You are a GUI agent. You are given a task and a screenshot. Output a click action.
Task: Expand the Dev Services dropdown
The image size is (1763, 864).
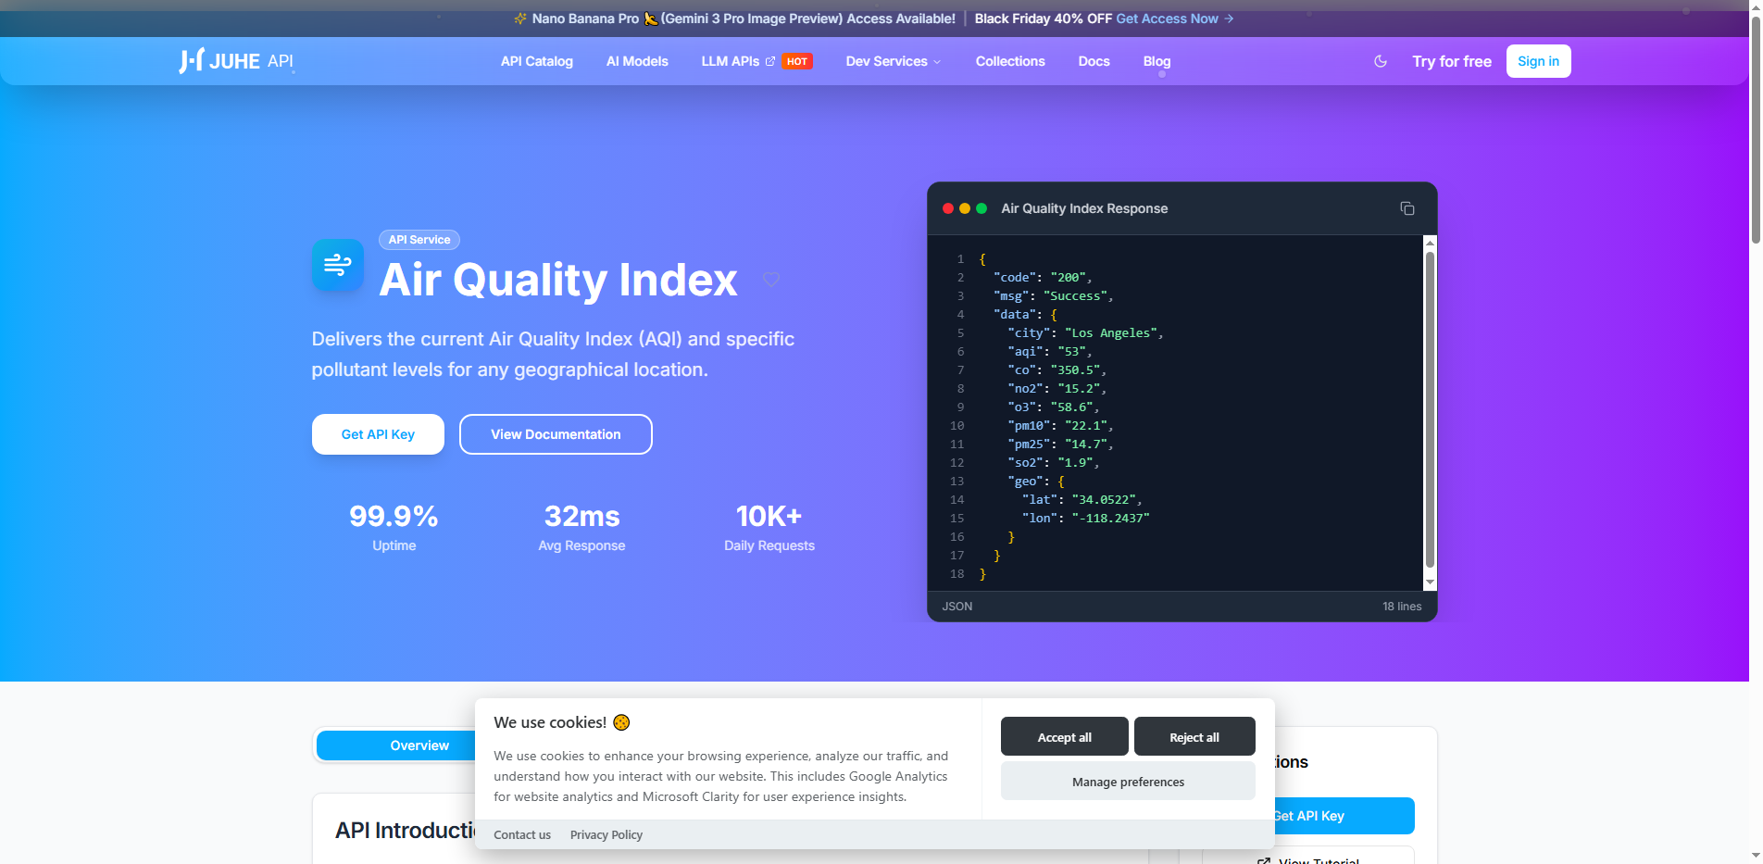(892, 61)
